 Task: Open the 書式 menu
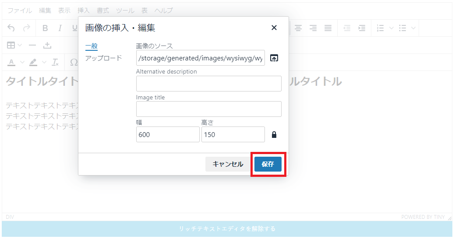point(103,11)
